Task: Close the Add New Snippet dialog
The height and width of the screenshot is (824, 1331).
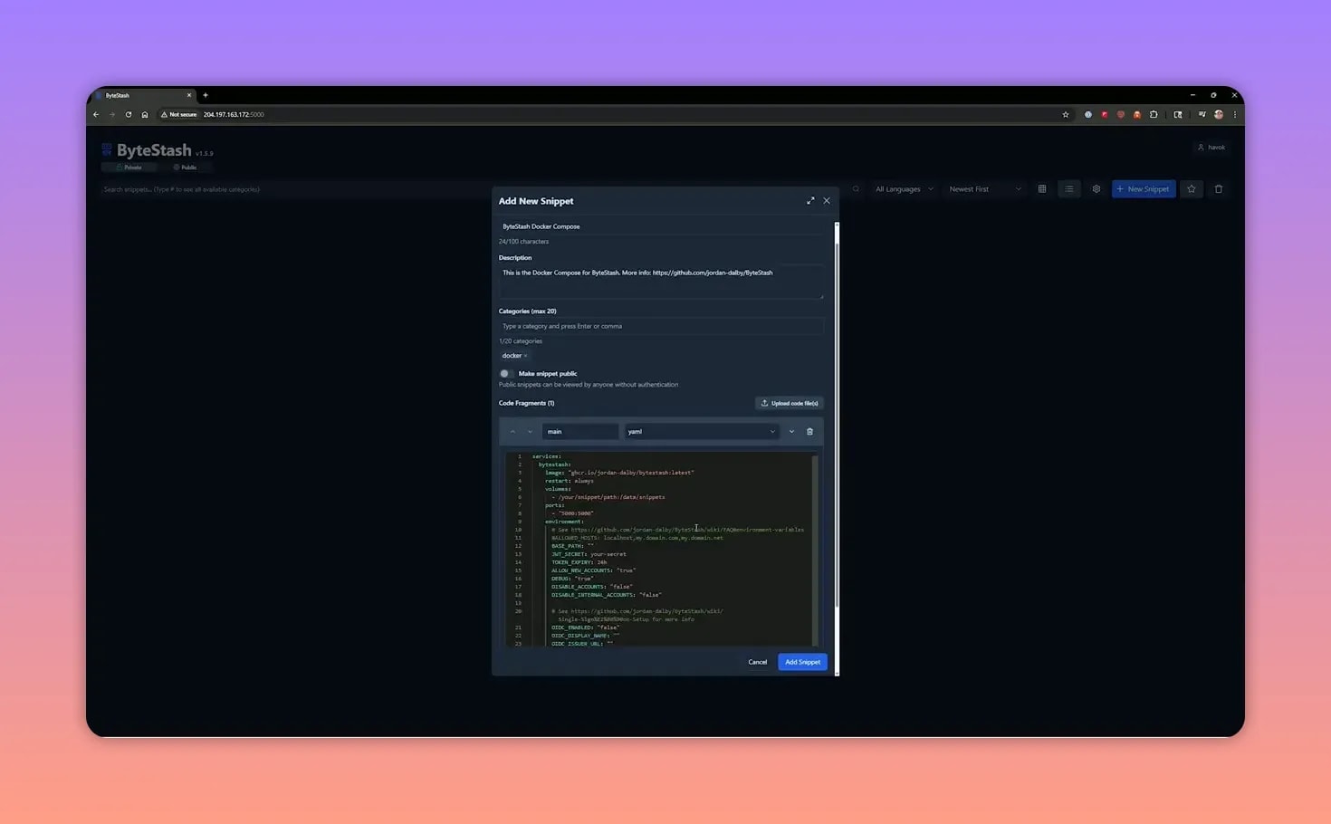Action: 827,201
